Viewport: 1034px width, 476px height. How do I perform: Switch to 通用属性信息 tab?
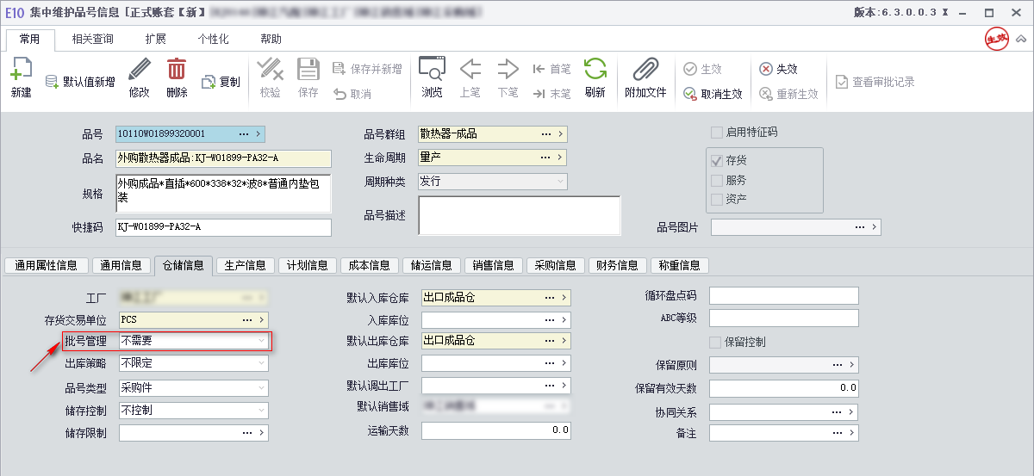(x=47, y=266)
